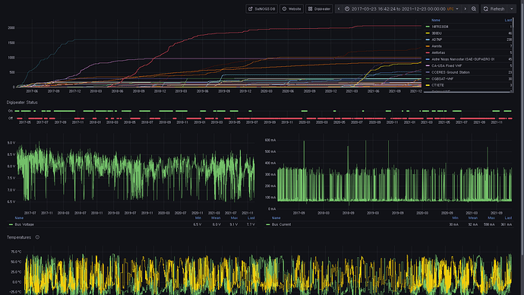Zoom out the time range with magnifier icon
The height and width of the screenshot is (295, 524).
(474, 9)
